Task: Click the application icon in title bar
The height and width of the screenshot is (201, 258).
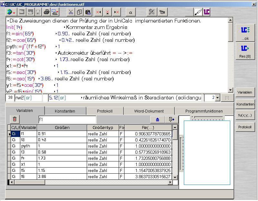Action: coord(2,4)
